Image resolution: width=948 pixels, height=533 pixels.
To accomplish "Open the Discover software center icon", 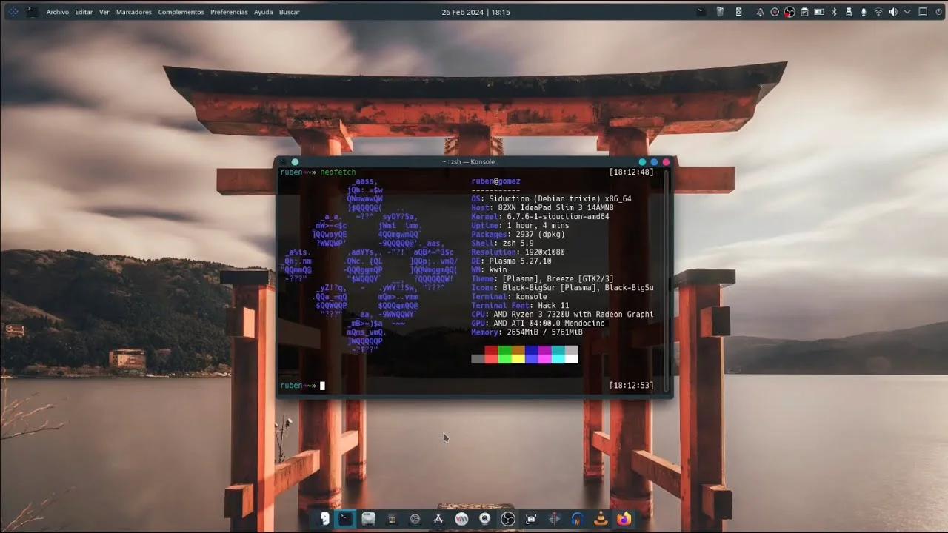I will point(438,518).
